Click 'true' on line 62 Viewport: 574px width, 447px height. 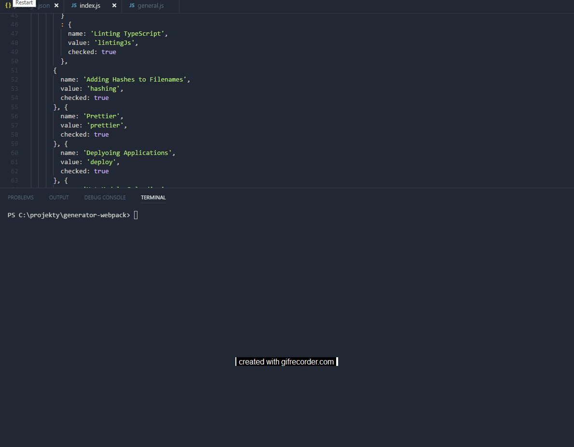[101, 171]
